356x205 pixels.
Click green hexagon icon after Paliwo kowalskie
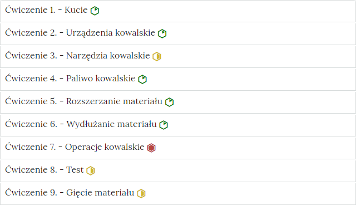142,79
